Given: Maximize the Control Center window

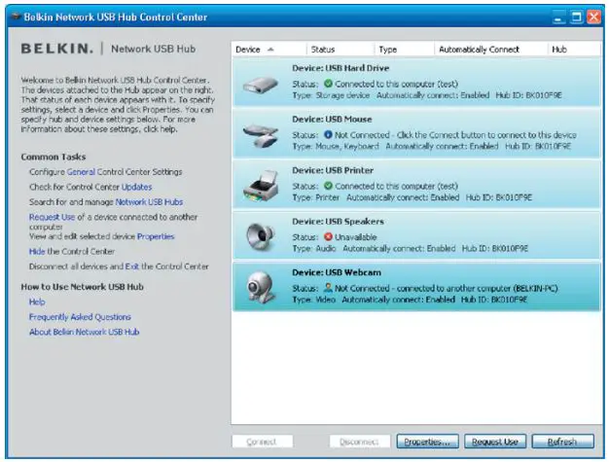Looking at the screenshot, I should click(x=576, y=18).
